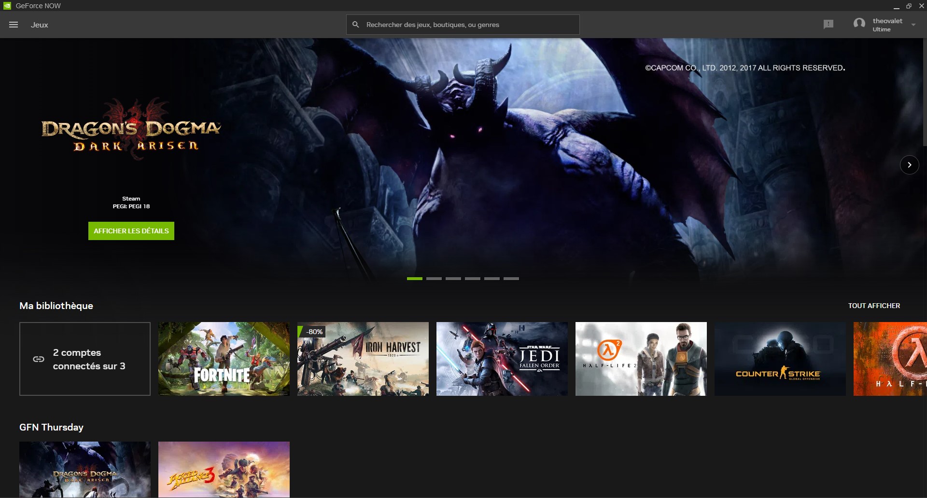This screenshot has width=927, height=498.
Task: Select first carousel slide indicator
Action: [x=415, y=279]
